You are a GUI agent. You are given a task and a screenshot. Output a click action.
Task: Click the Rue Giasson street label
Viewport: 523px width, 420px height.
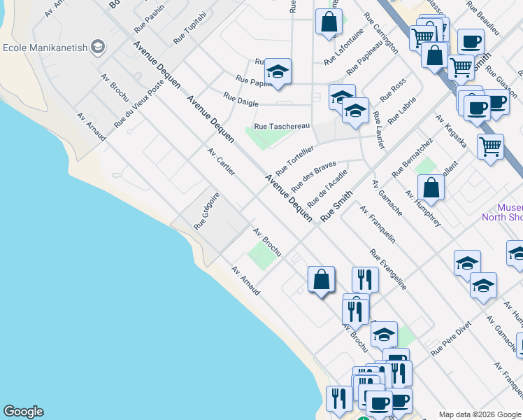[x=501, y=82]
